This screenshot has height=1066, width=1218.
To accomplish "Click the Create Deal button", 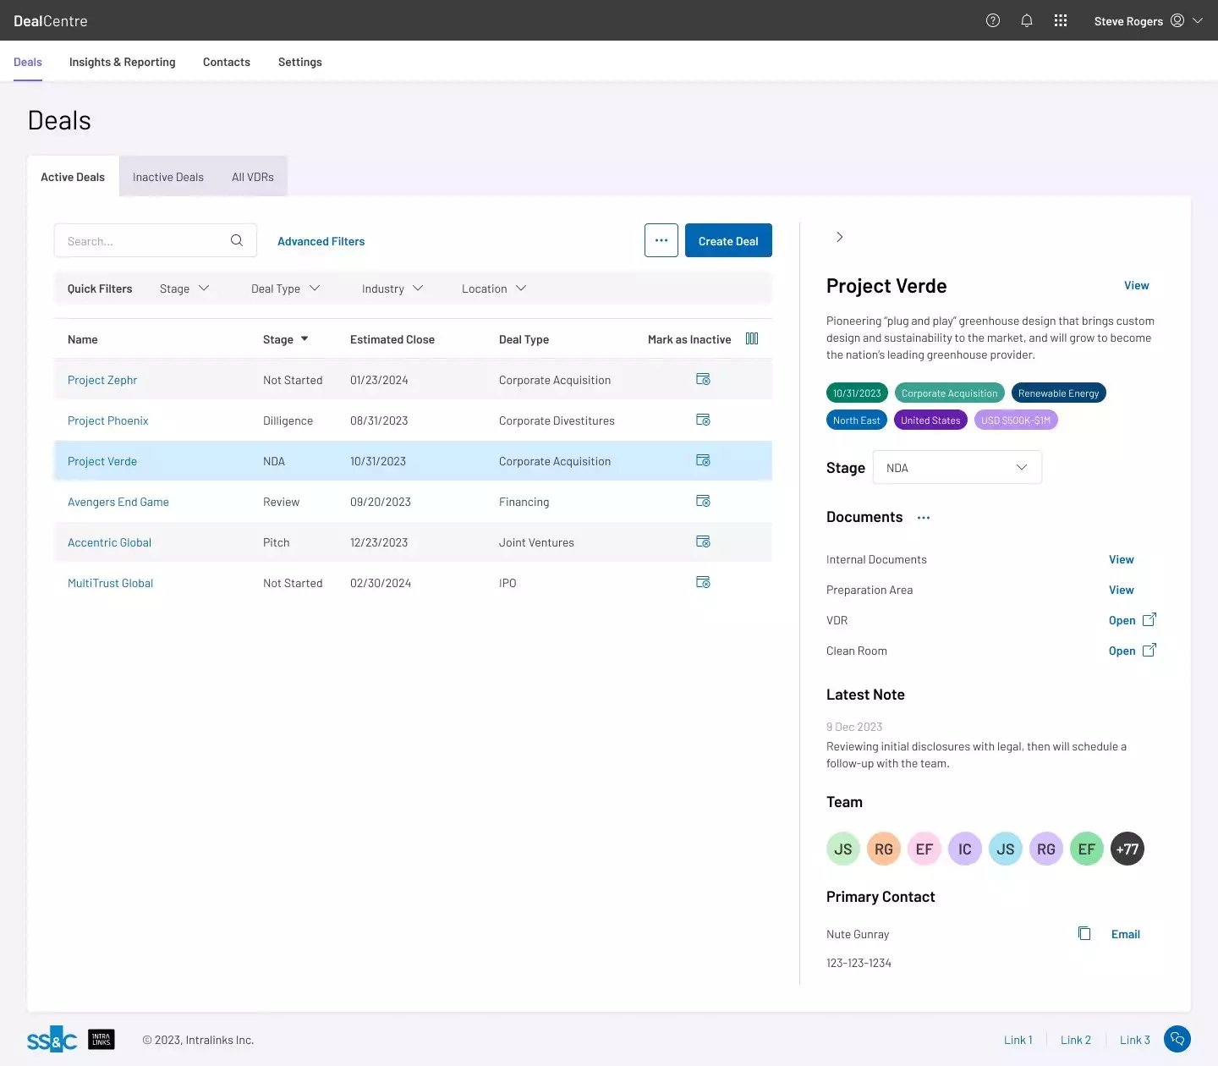I will [x=728, y=241].
